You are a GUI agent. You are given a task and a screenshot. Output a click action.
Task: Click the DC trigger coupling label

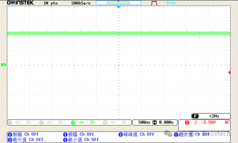click(x=227, y=122)
